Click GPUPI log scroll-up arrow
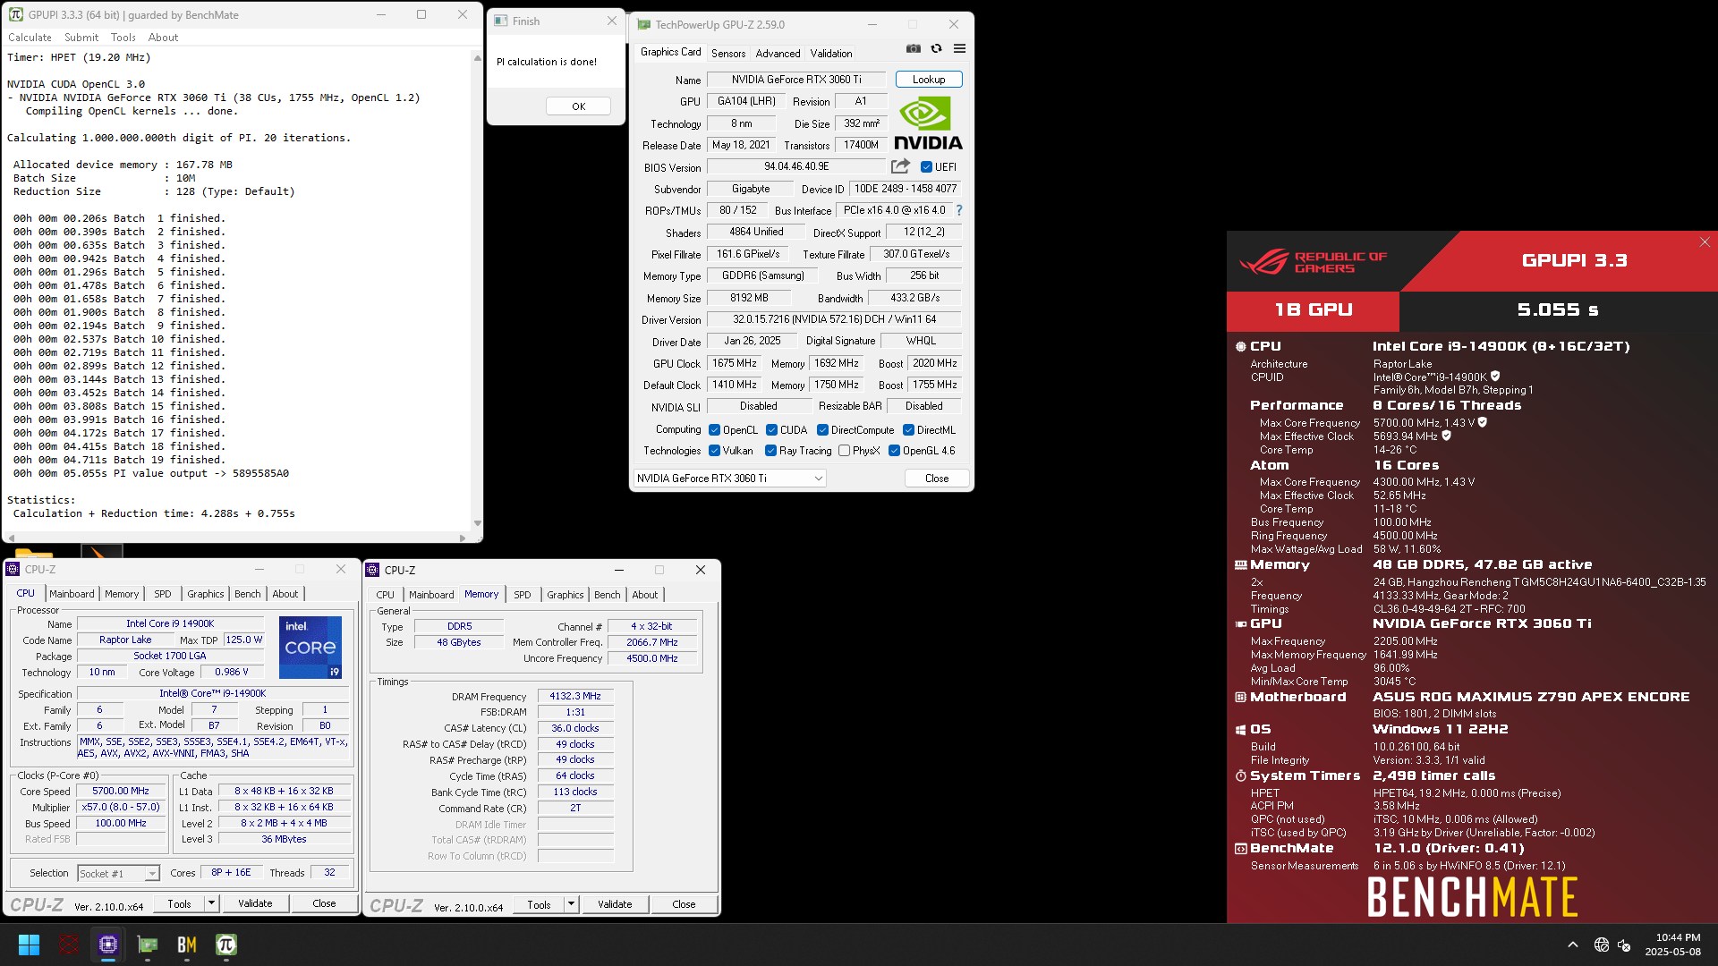 point(477,58)
